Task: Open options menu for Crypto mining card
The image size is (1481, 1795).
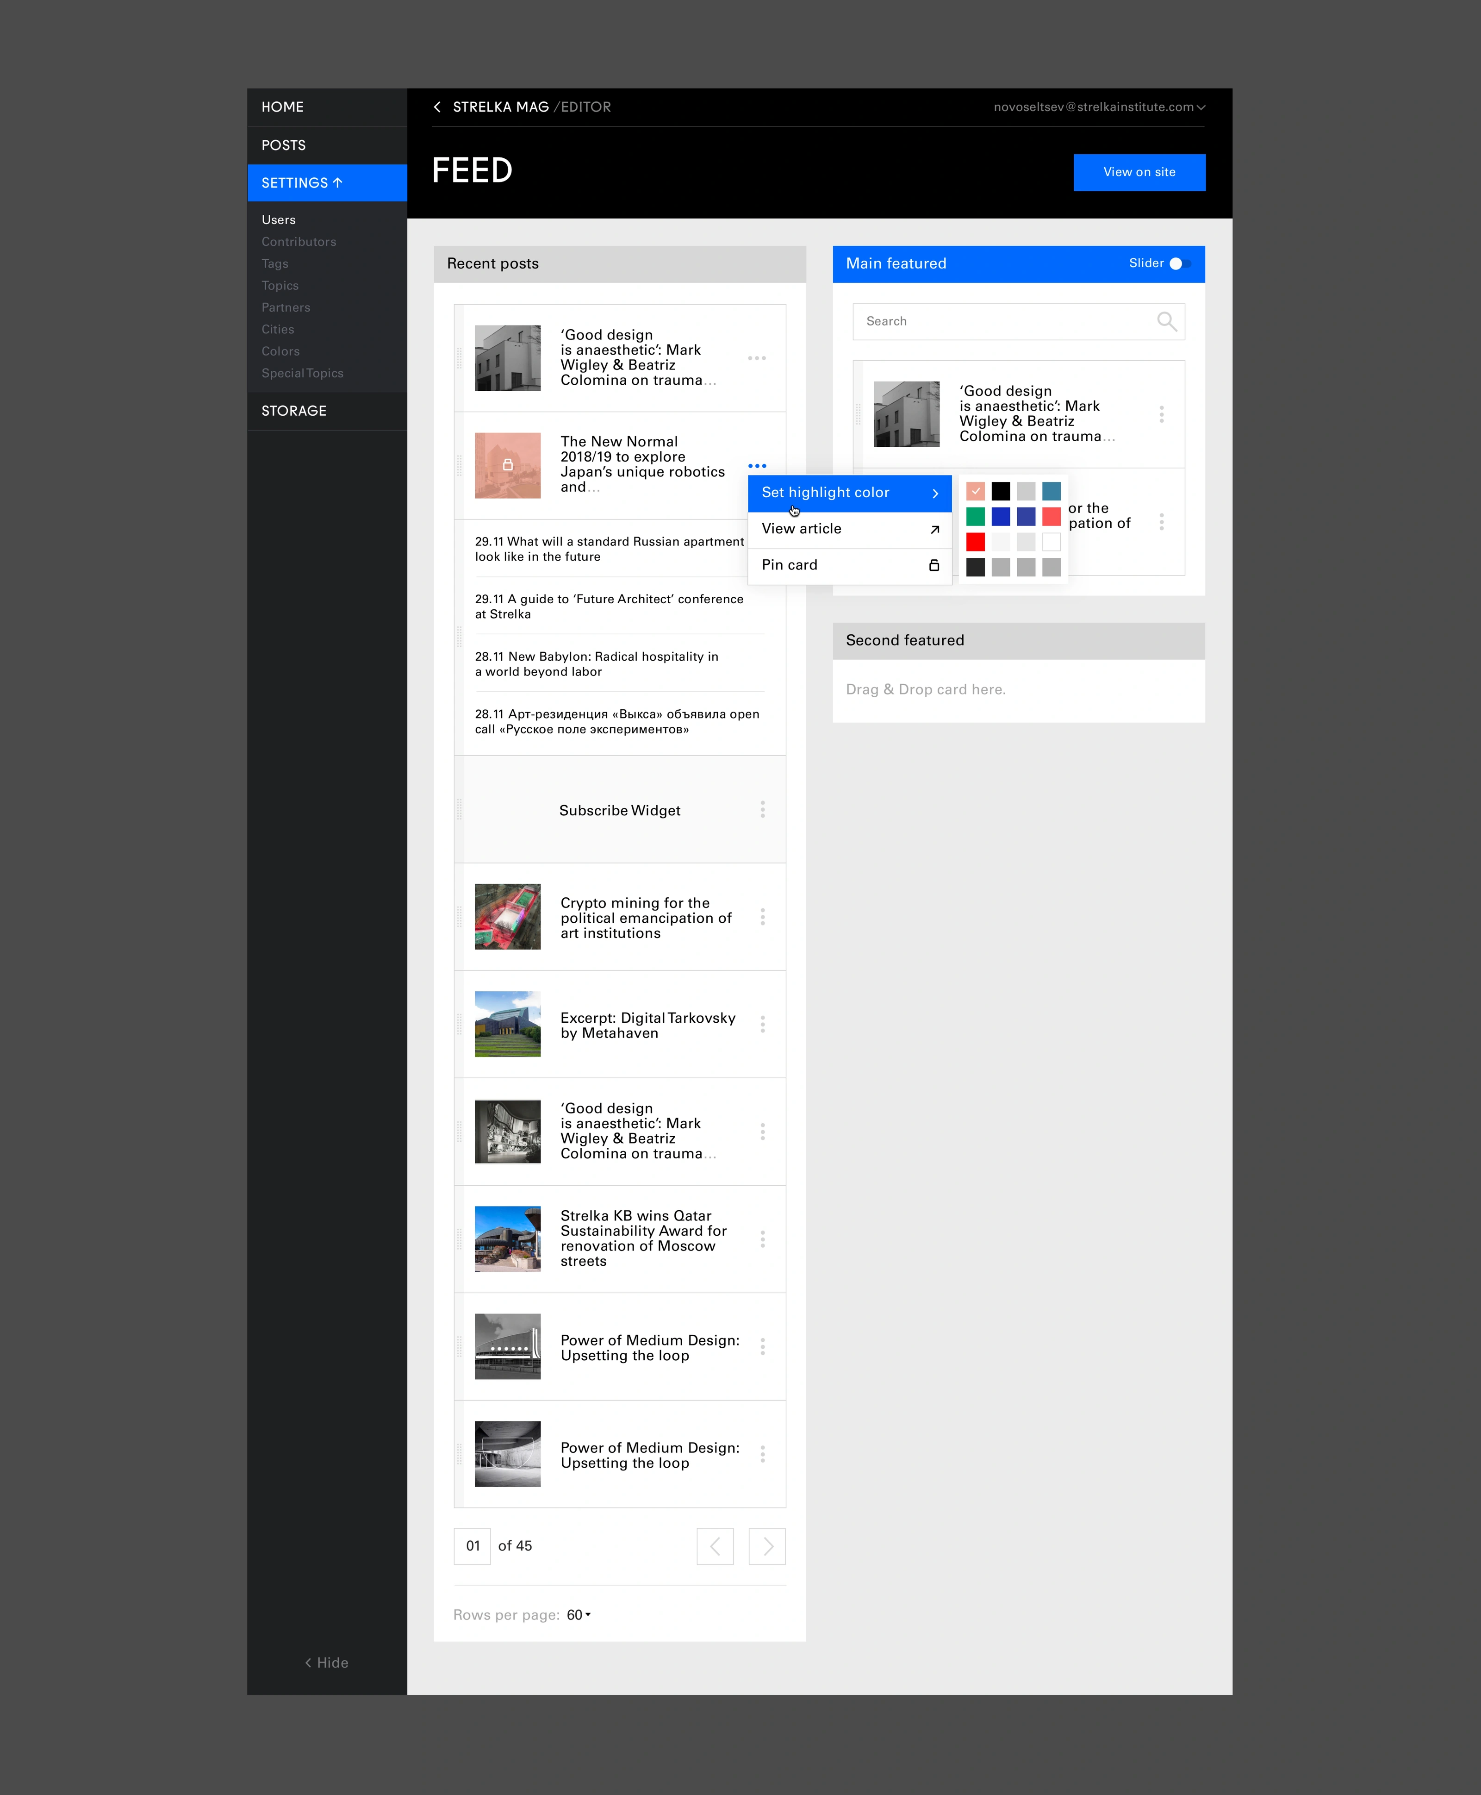Action: pyautogui.click(x=763, y=917)
